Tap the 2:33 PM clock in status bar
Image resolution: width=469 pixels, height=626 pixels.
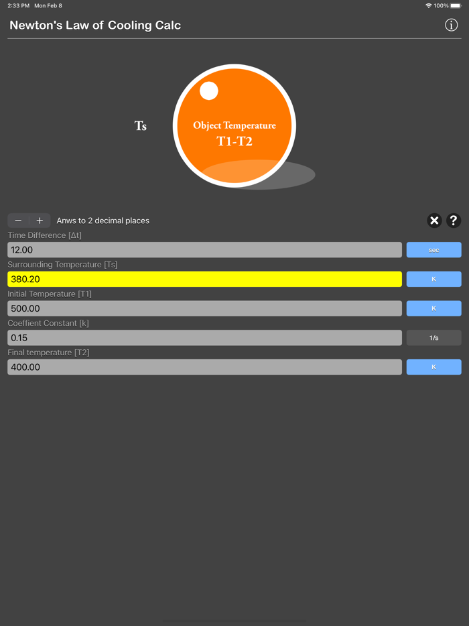pos(18,5)
